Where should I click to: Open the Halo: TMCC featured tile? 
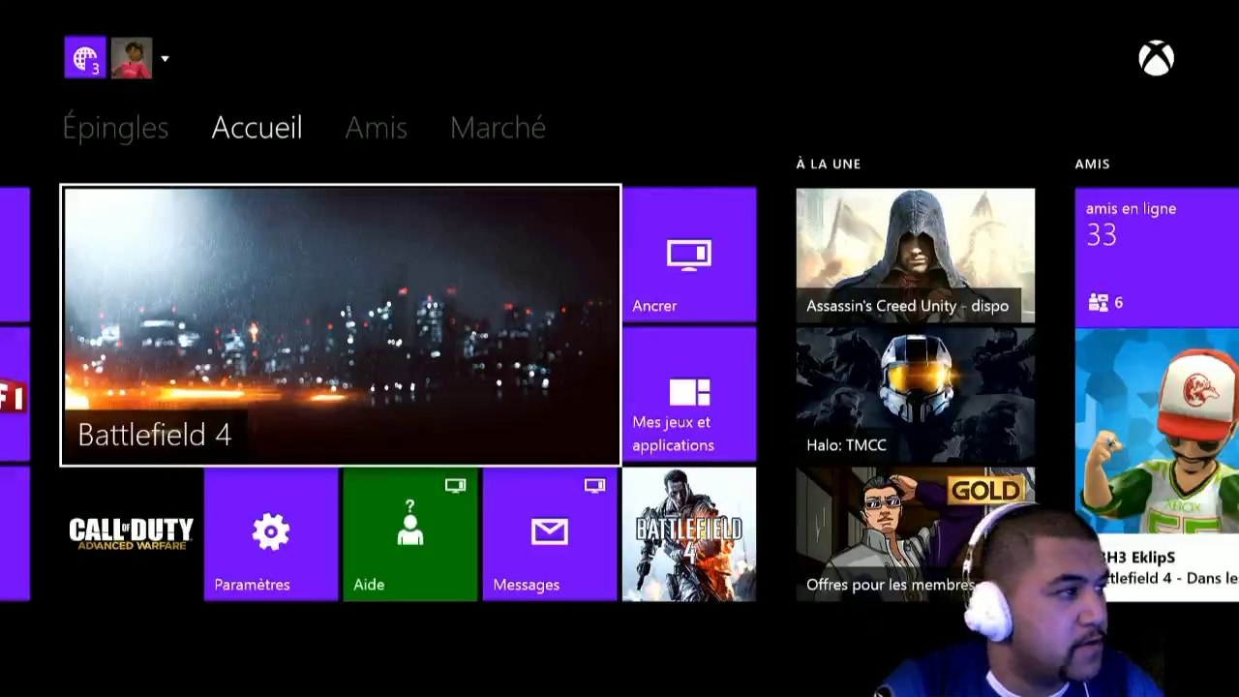point(916,395)
